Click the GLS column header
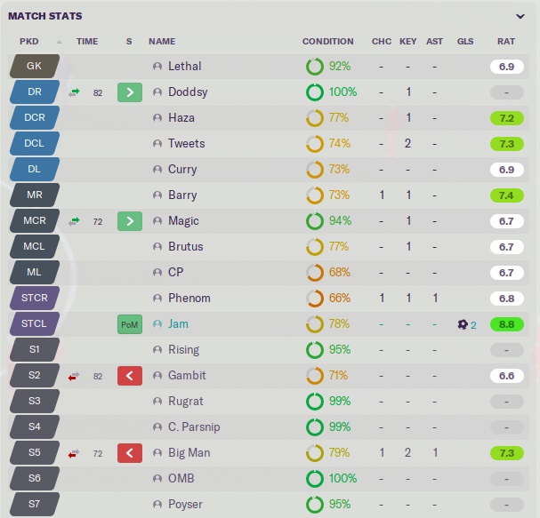540x518 pixels. tap(465, 41)
